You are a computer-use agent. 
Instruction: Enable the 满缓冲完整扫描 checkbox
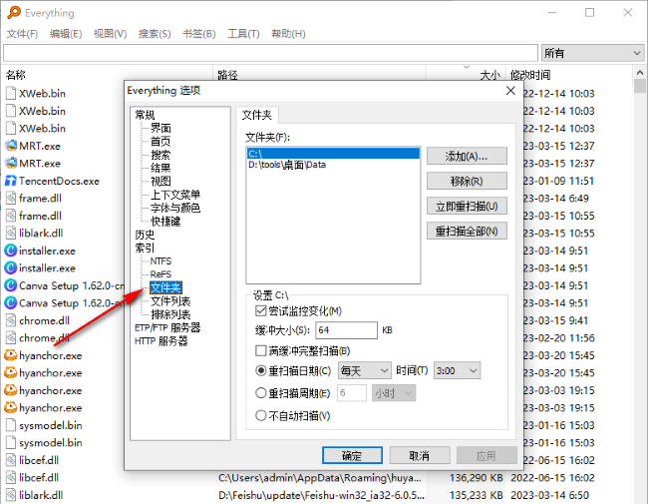point(261,351)
